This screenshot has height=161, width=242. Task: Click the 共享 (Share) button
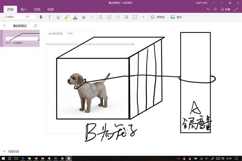click(x=225, y=9)
